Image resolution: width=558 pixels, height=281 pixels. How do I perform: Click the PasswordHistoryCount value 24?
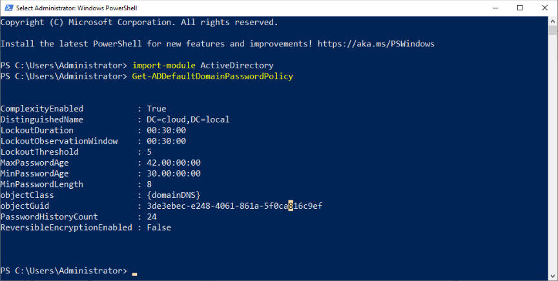coord(152,217)
